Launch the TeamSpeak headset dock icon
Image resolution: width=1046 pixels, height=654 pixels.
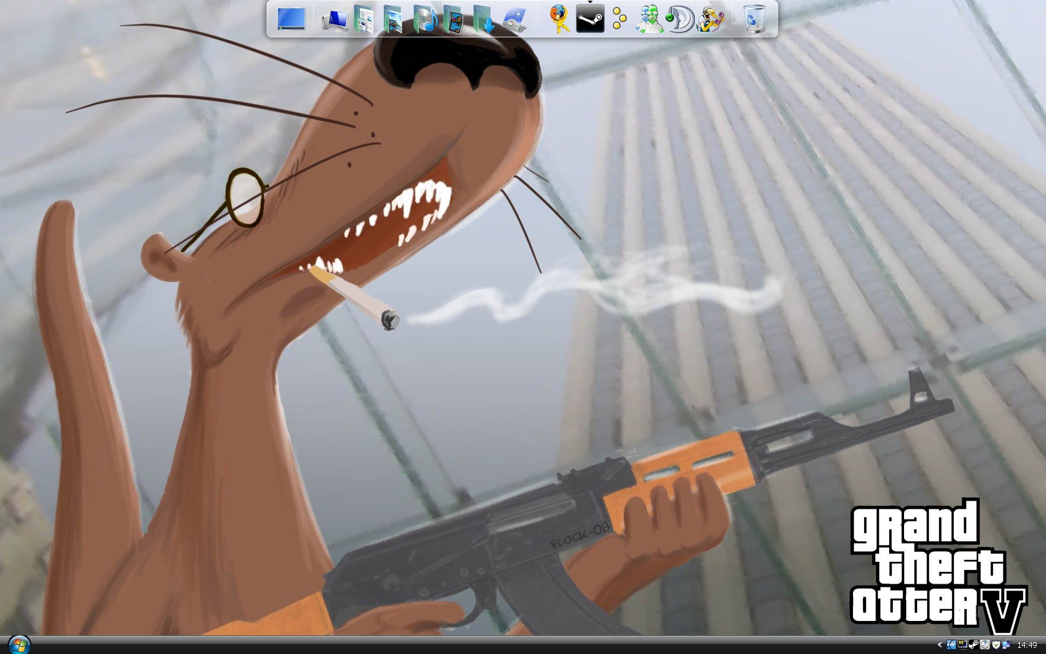[x=679, y=19]
